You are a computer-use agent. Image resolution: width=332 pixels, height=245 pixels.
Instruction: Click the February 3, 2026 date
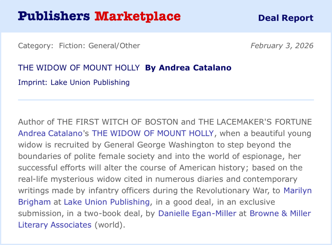pos(282,45)
